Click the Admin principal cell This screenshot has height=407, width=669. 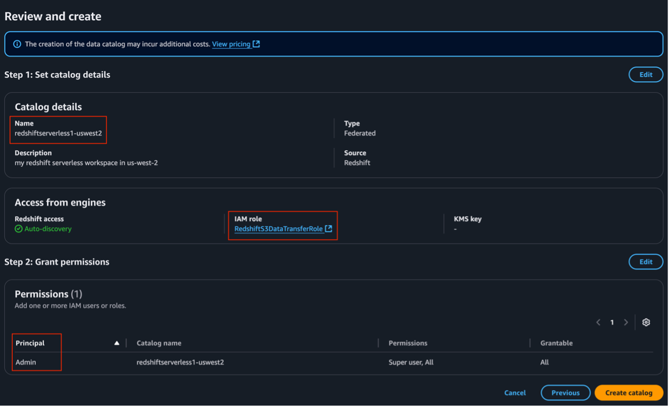[x=26, y=362]
